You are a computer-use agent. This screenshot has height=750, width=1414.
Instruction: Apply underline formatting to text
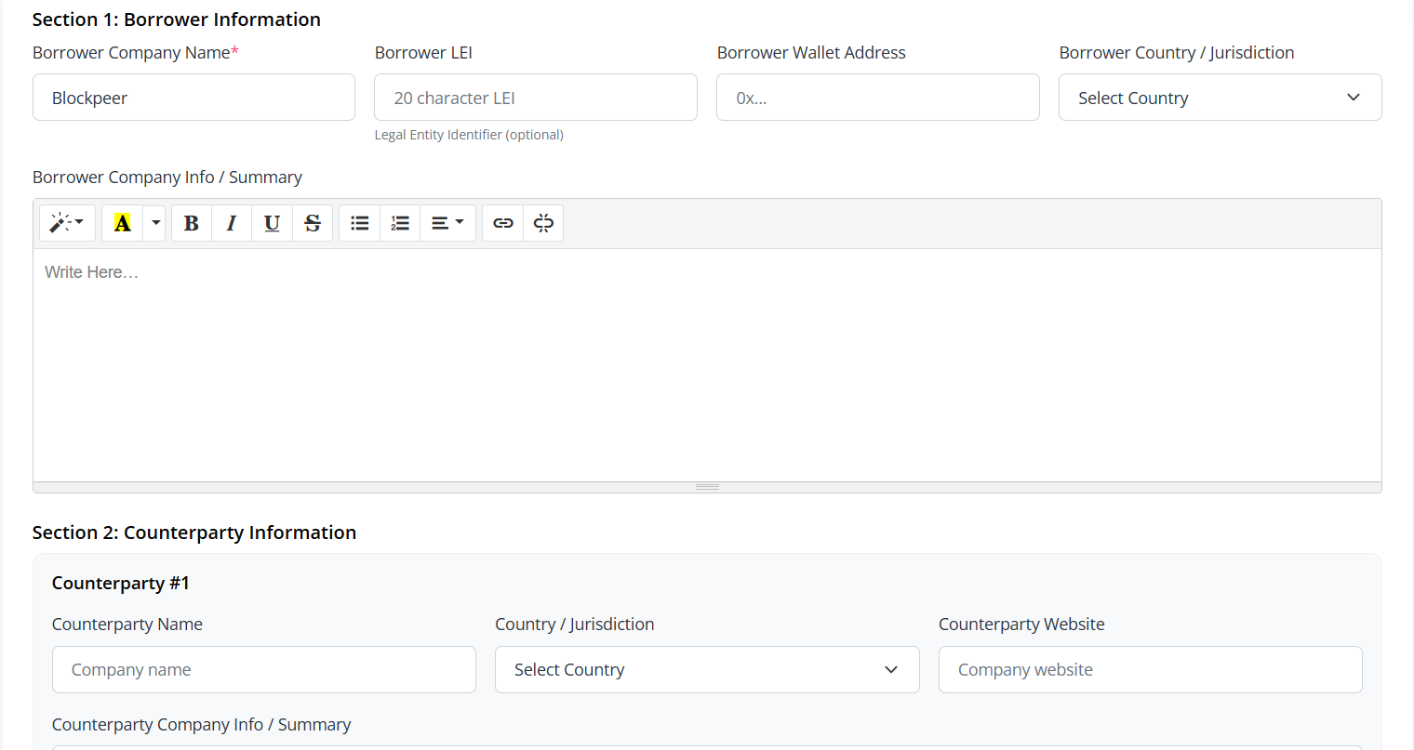[x=272, y=223]
